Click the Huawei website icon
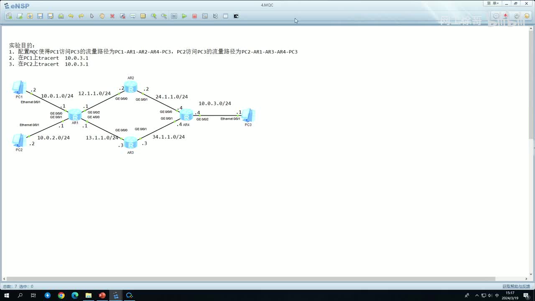The image size is (535, 301). [x=506, y=16]
